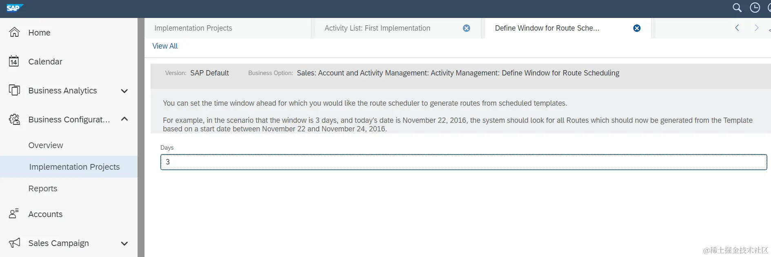Click the Business Analytics label
Image resolution: width=771 pixels, height=257 pixels.
point(62,91)
